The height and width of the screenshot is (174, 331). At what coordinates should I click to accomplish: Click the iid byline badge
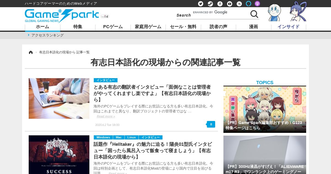coord(105,17)
